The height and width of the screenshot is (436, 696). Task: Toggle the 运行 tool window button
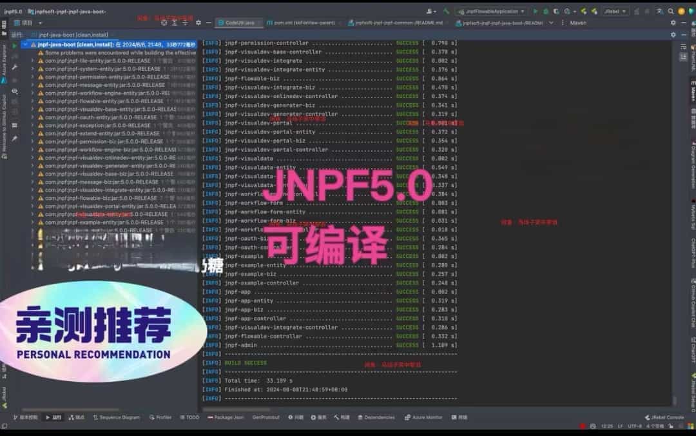tap(53, 417)
